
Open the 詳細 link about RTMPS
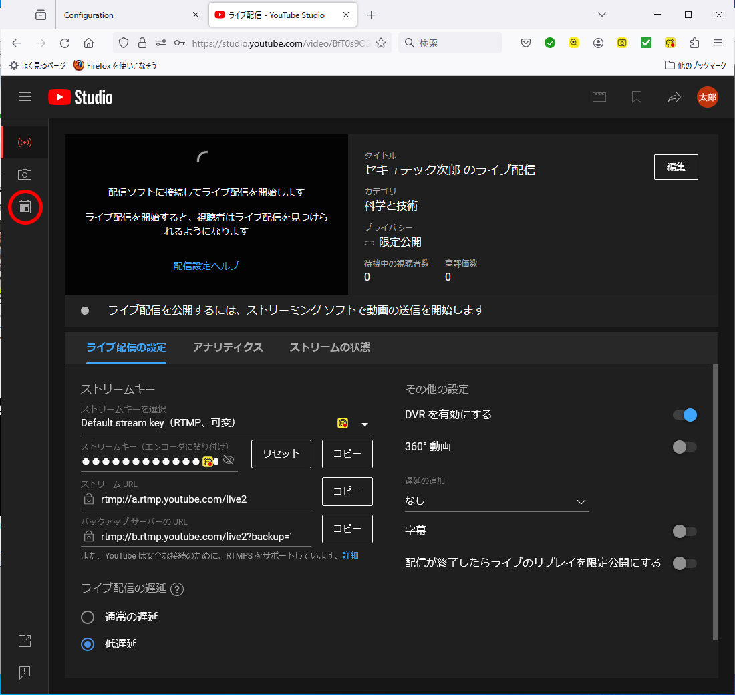click(351, 556)
